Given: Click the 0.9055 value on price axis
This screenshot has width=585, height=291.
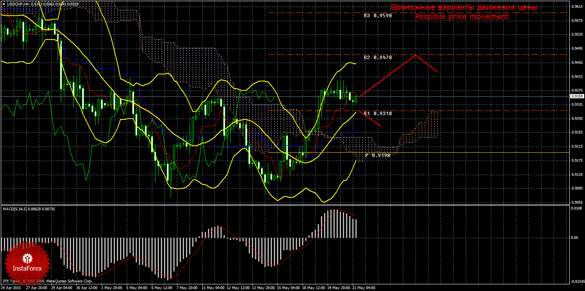Looking at the screenshot, I should [576, 202].
